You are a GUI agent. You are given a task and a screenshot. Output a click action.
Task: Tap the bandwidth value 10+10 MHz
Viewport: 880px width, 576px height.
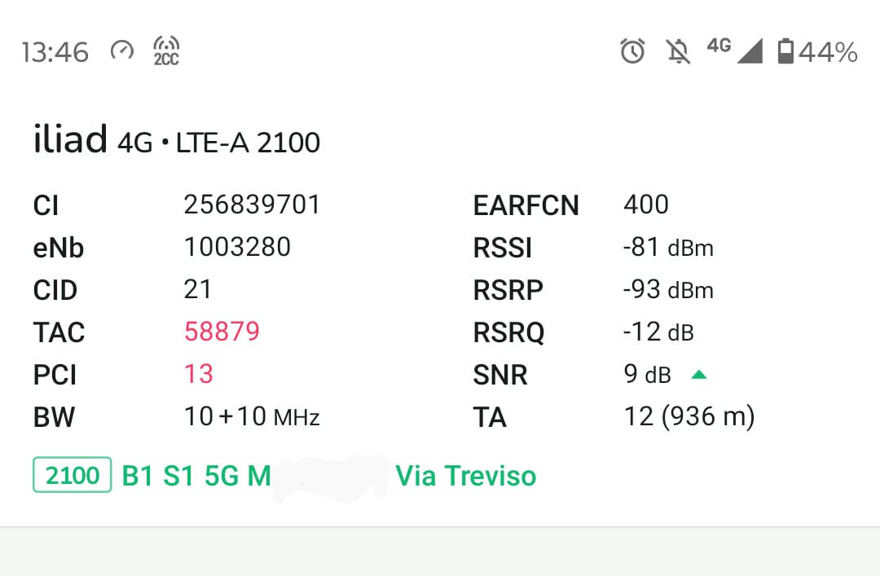(252, 416)
